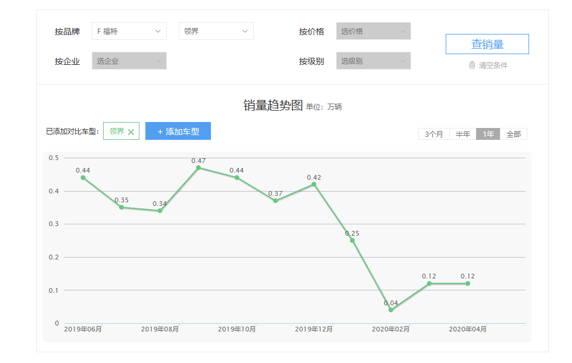Click the trash icon beside 清空条件
This screenshot has width=572, height=363.
pyautogui.click(x=472, y=65)
